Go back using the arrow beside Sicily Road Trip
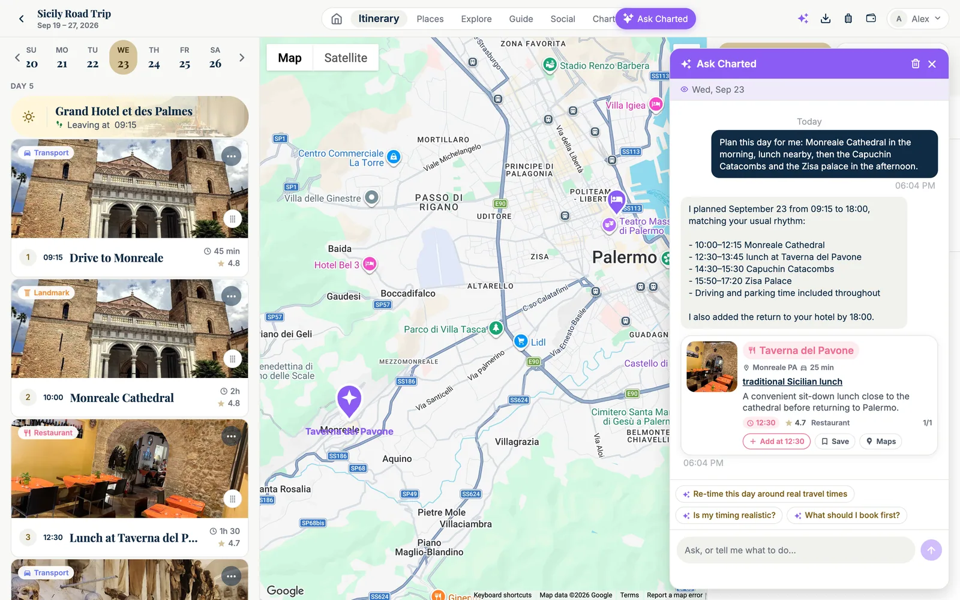 (22, 19)
